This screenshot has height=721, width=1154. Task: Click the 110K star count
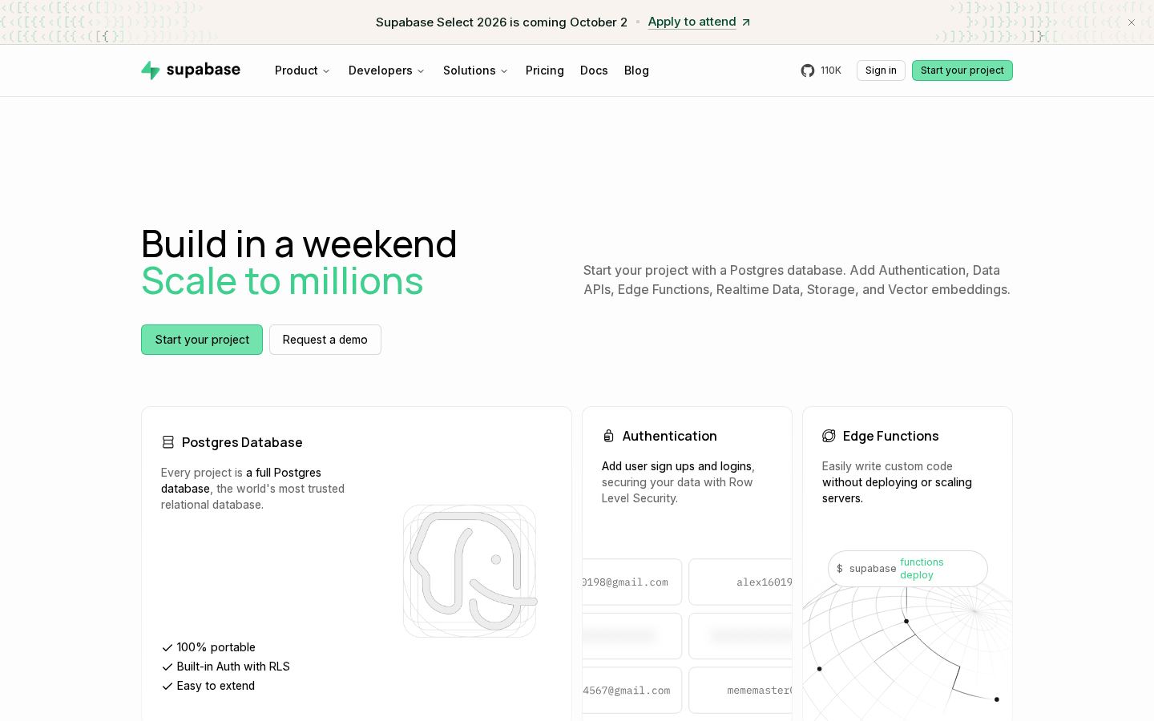pyautogui.click(x=831, y=70)
